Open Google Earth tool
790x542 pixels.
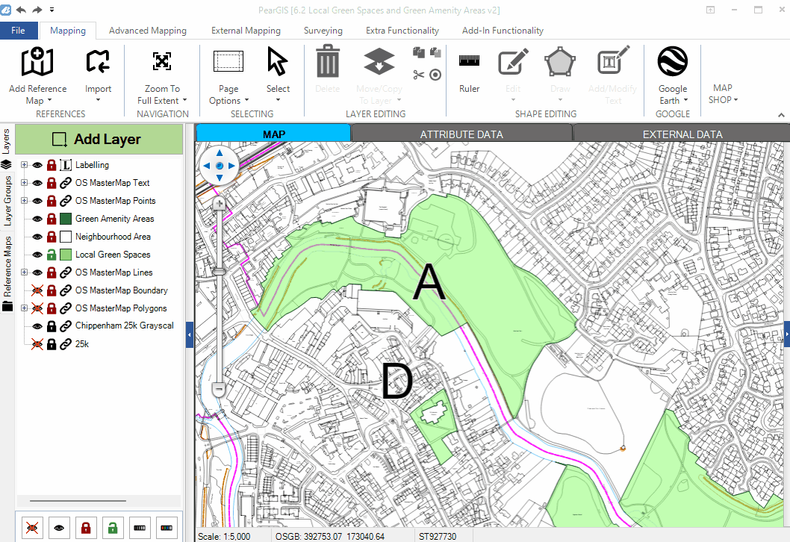coord(673,75)
